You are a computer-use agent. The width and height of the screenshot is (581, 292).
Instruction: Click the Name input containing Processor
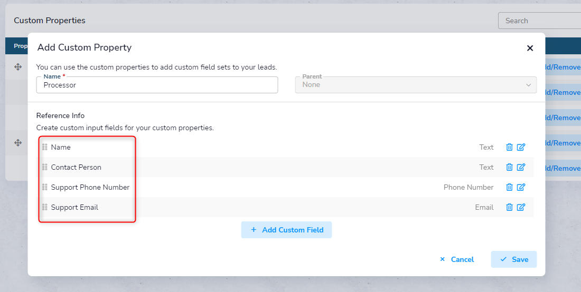click(x=157, y=85)
